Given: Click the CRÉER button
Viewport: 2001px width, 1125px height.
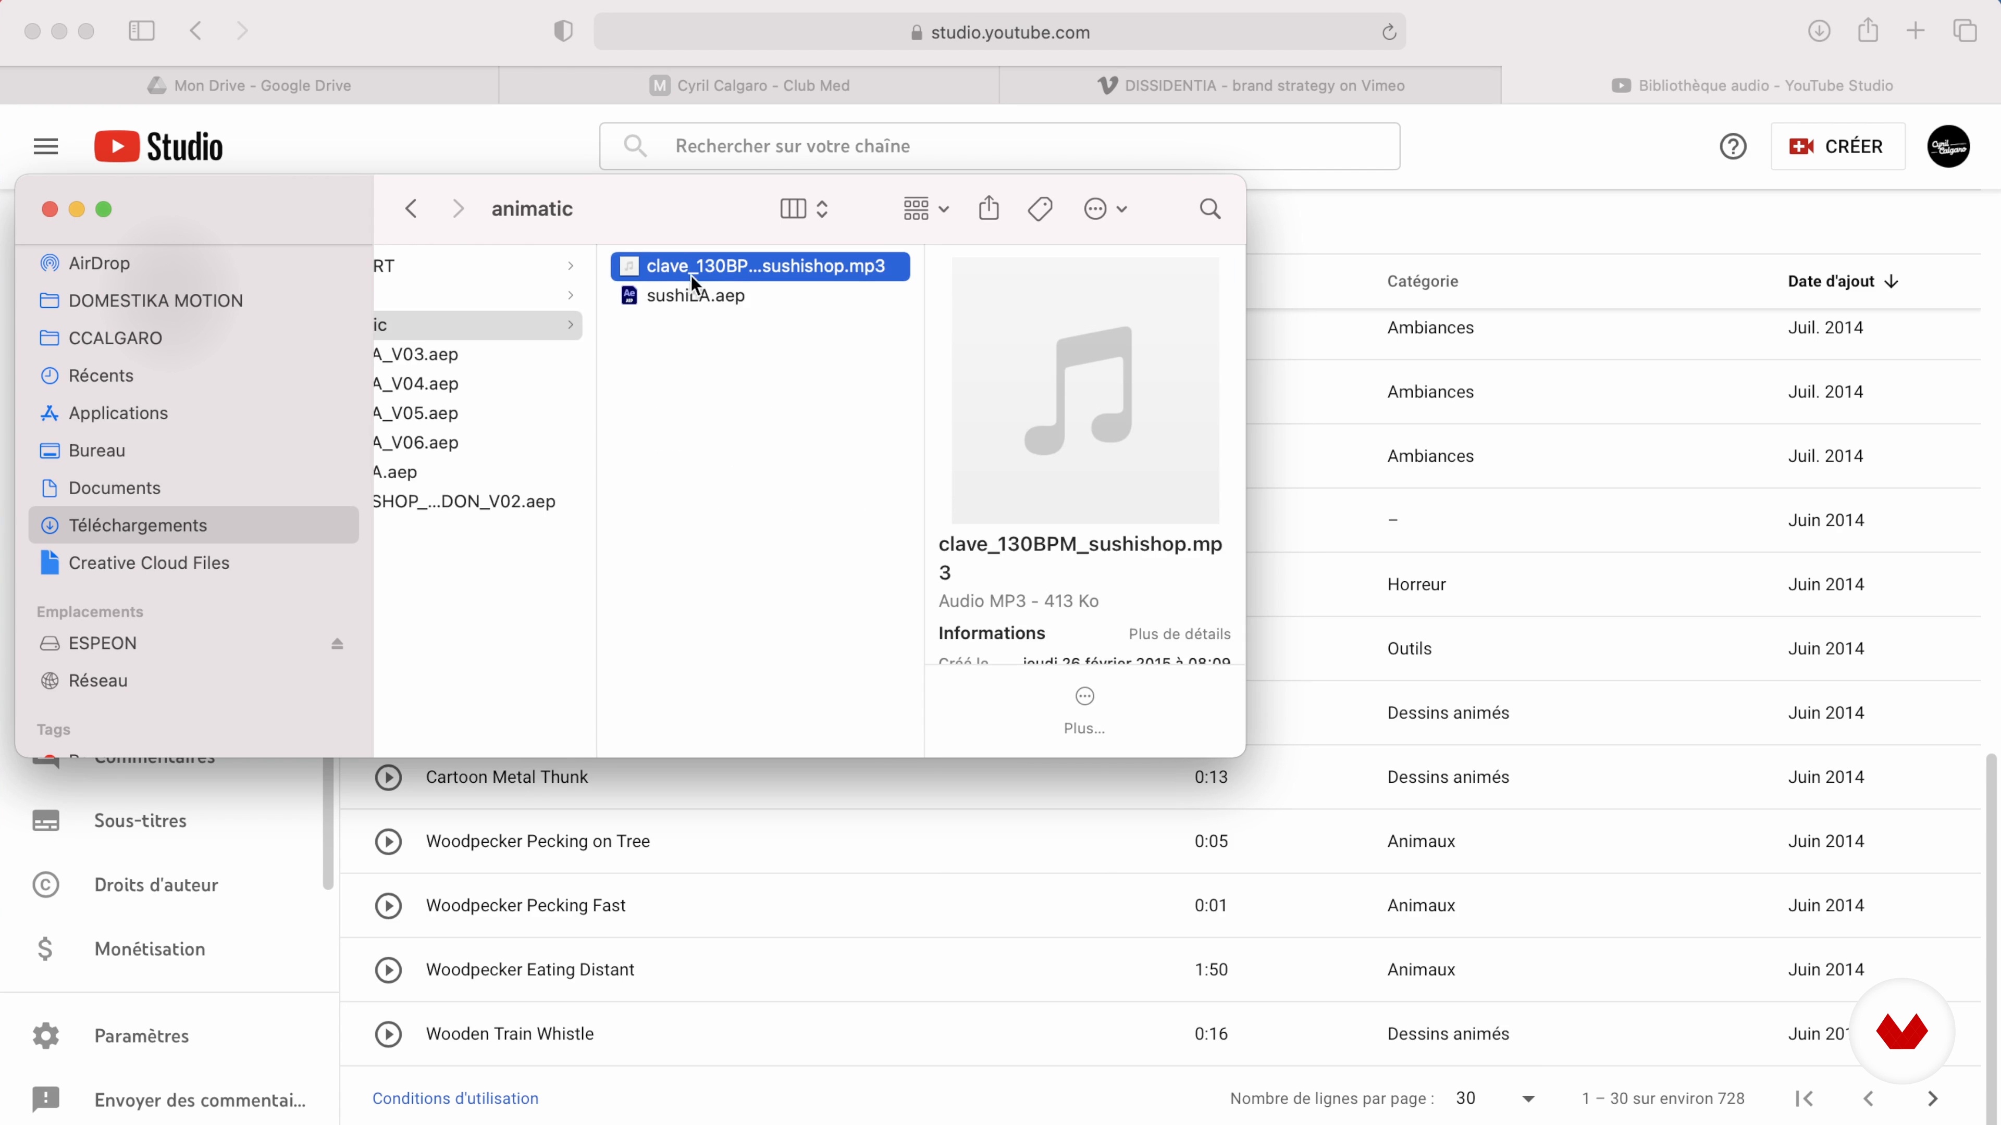Looking at the screenshot, I should click(x=1838, y=146).
